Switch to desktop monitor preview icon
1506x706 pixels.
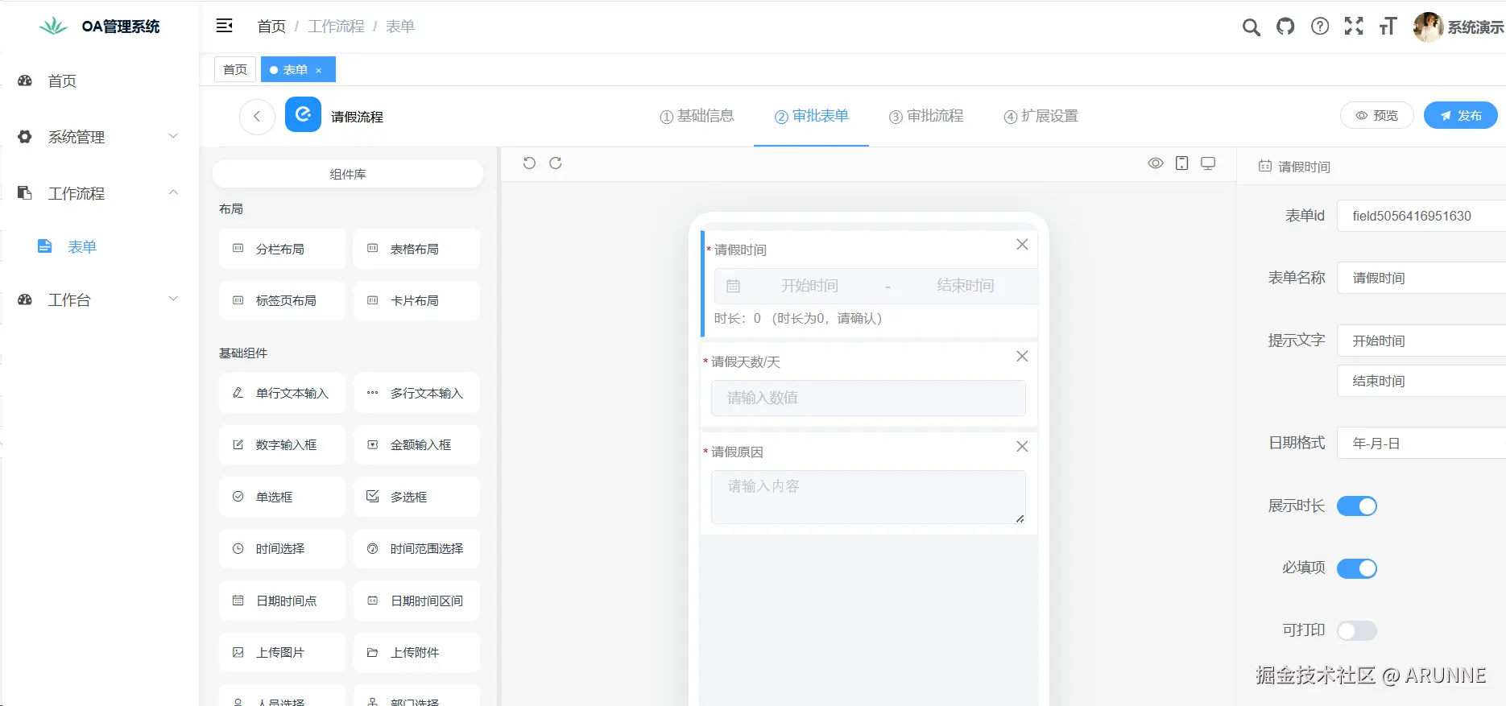(x=1208, y=163)
